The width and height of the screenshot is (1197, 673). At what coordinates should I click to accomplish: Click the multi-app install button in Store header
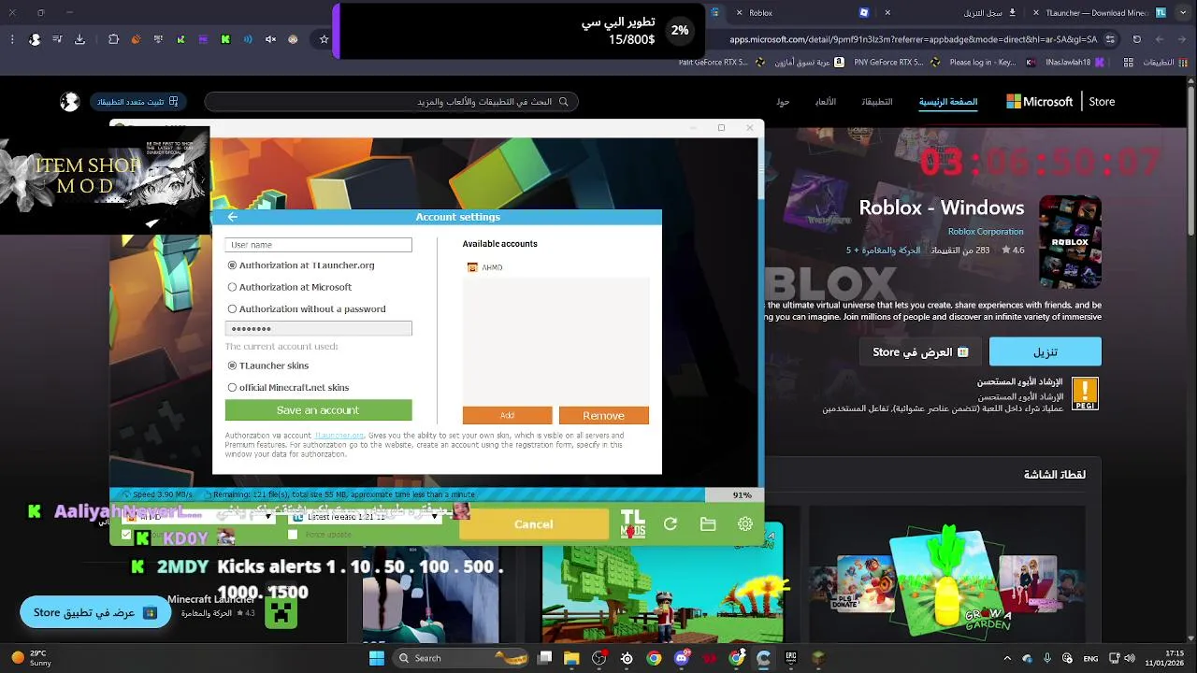coord(137,102)
